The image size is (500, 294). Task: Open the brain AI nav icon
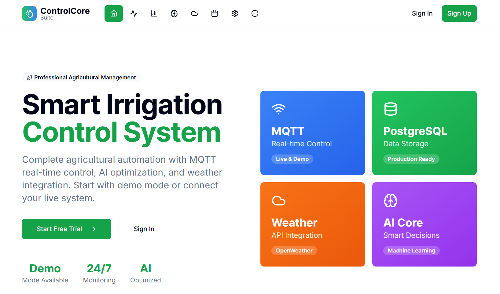174,13
